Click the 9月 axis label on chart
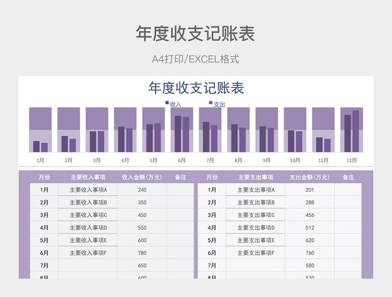 (266, 160)
